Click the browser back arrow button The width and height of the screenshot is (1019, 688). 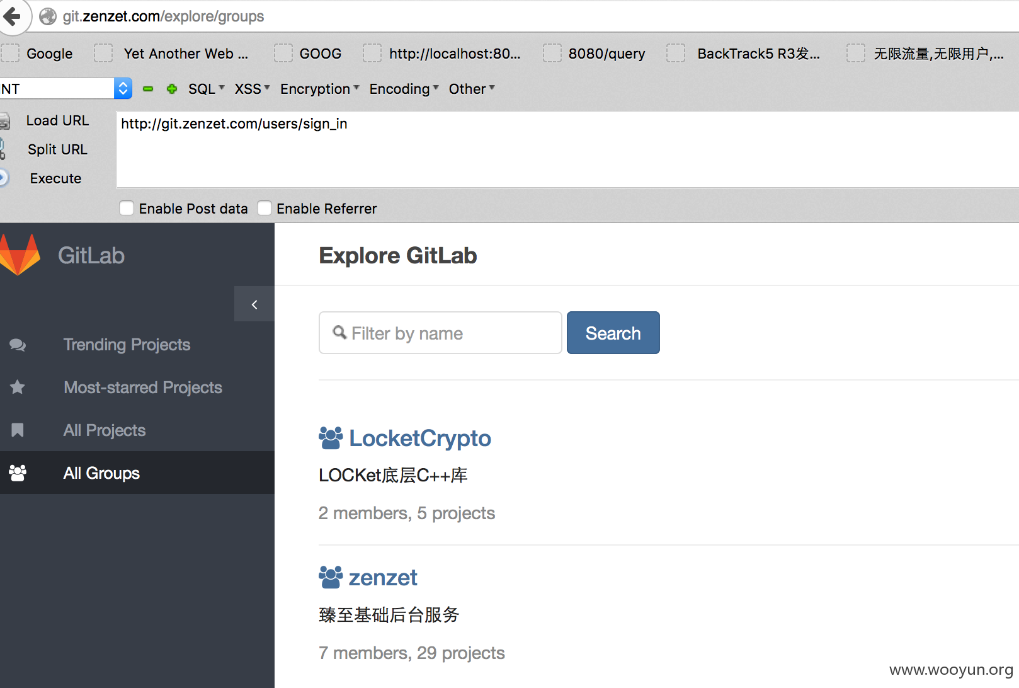point(11,16)
